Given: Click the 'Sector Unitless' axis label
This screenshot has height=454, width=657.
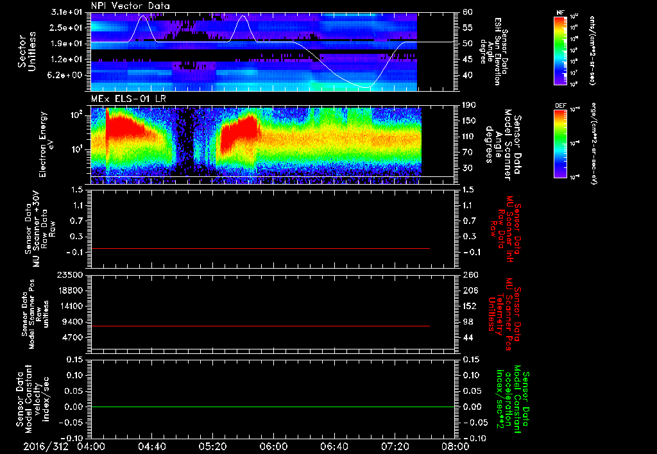Looking at the screenshot, I should pyautogui.click(x=27, y=51).
